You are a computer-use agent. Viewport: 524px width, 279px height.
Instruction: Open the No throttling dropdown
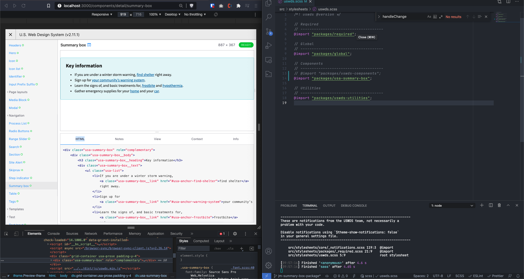(x=195, y=14)
